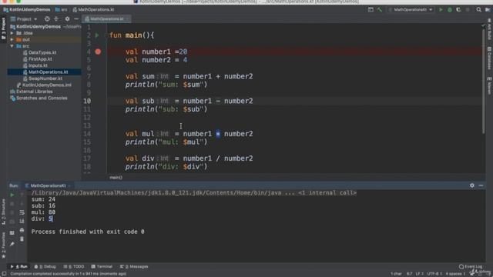Toggle the Structure side tool window button
The image size is (493, 277).
[x=3, y=212]
